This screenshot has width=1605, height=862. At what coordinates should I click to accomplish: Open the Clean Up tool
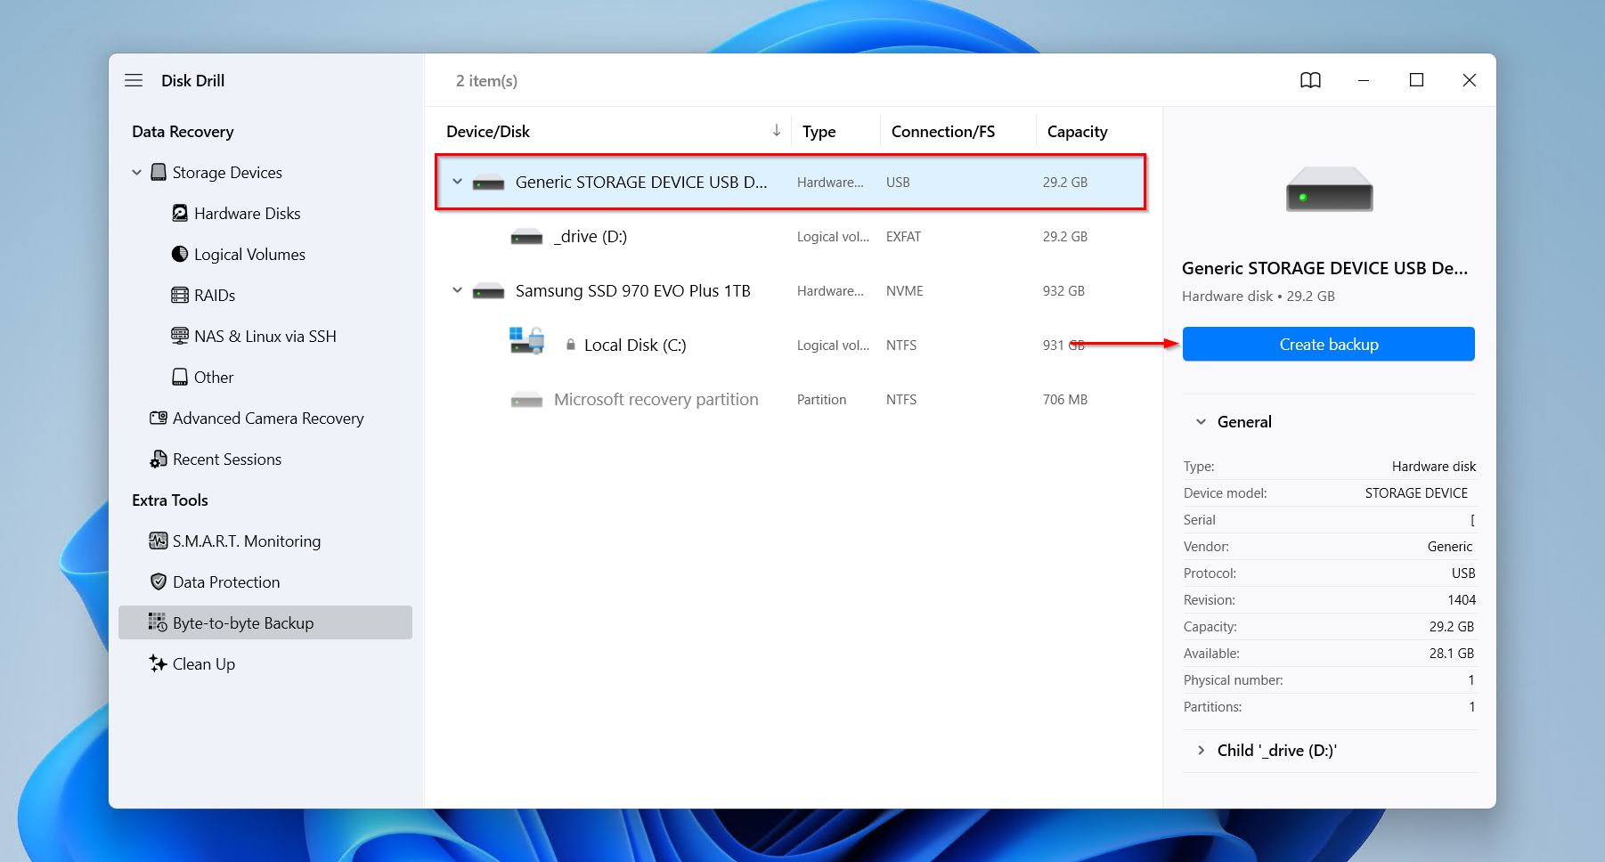(x=204, y=663)
